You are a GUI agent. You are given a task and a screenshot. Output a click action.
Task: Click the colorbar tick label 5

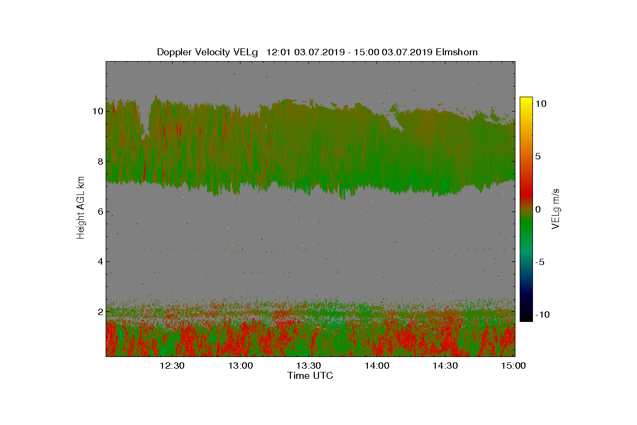click(538, 157)
